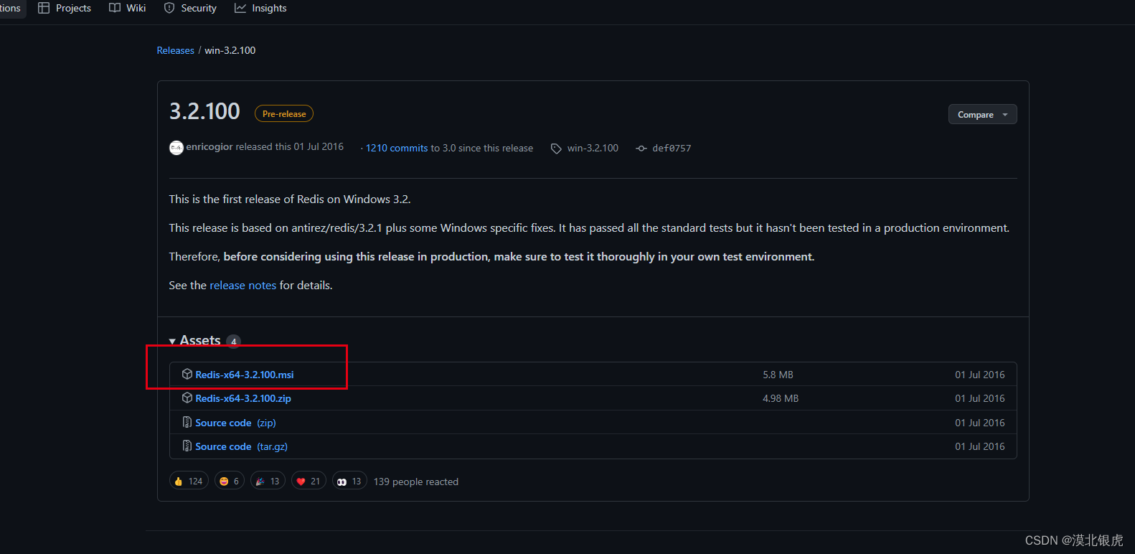Click the release date 01 Jul 2016 text

pyautogui.click(x=319, y=146)
